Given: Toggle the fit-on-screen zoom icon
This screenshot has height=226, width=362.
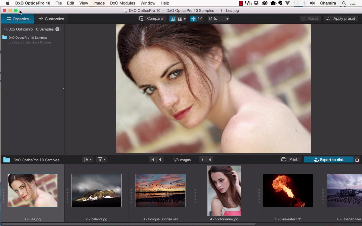Looking at the screenshot, I should [193, 19].
